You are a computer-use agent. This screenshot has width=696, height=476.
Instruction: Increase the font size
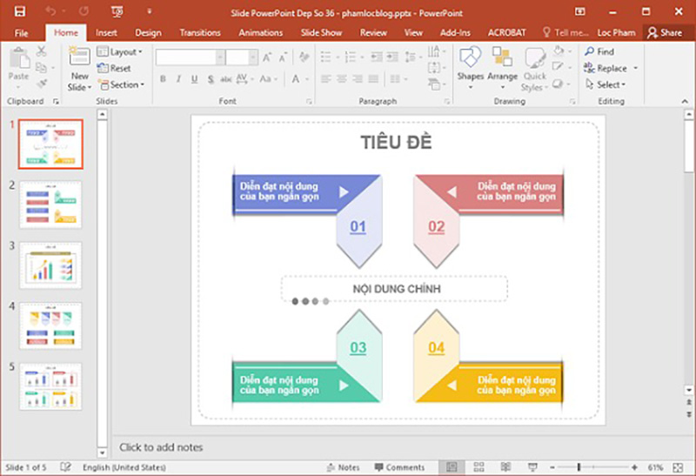pyautogui.click(x=267, y=57)
